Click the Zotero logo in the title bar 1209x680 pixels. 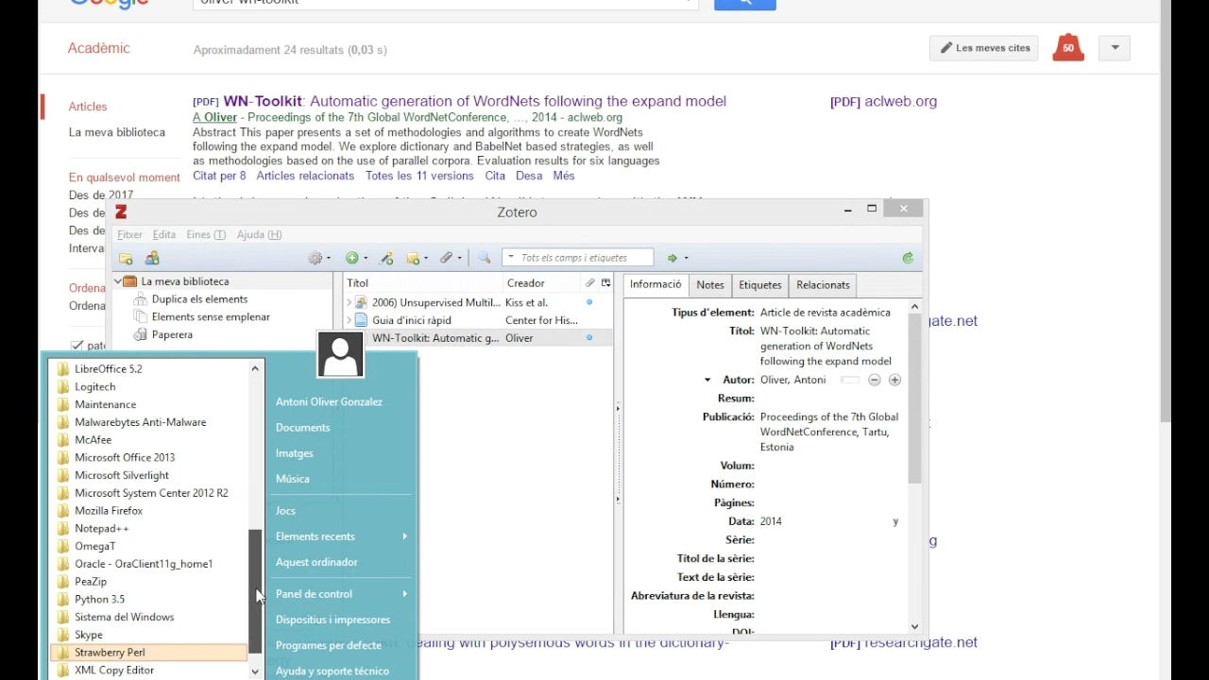121,212
